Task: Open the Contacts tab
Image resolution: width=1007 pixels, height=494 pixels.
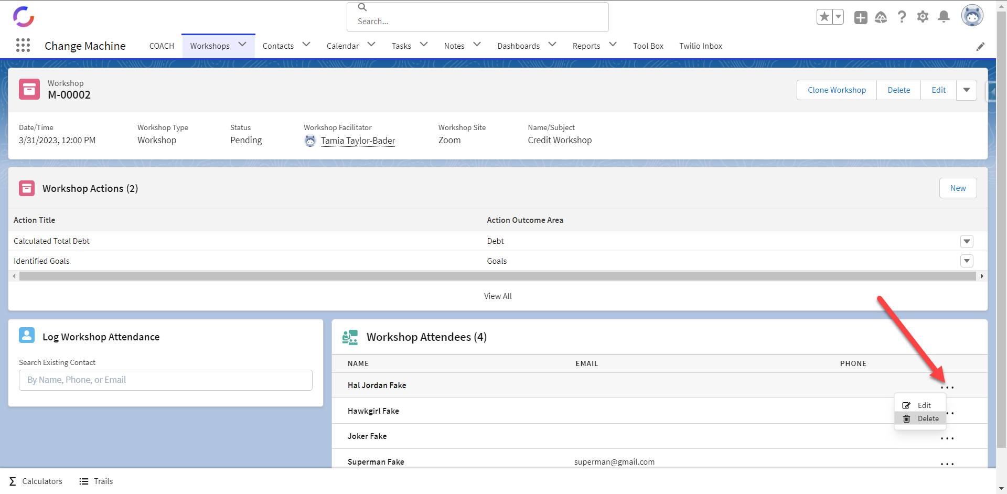Action: coord(278,46)
